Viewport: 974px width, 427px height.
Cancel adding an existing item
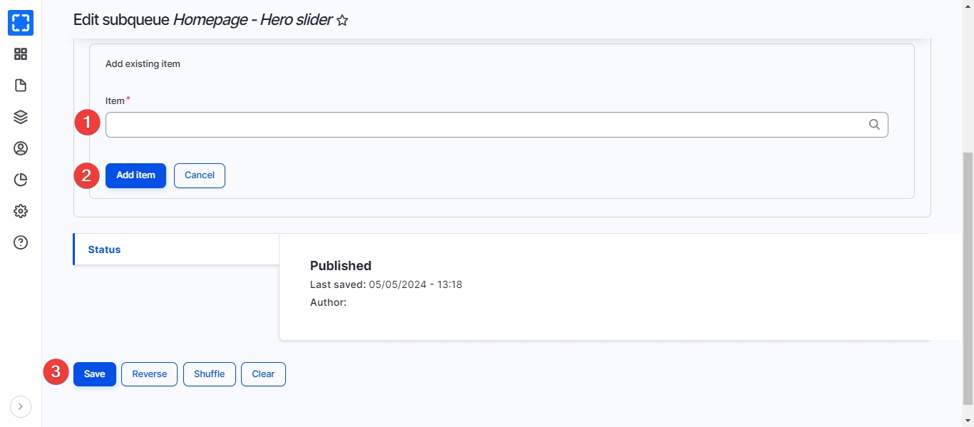200,175
